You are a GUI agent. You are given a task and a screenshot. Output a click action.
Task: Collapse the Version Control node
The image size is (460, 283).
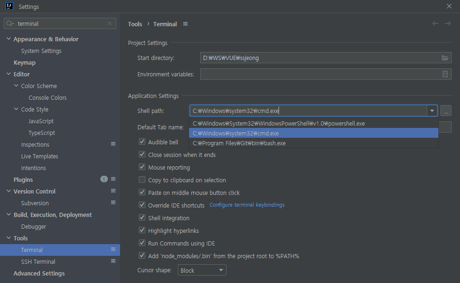tap(8, 191)
